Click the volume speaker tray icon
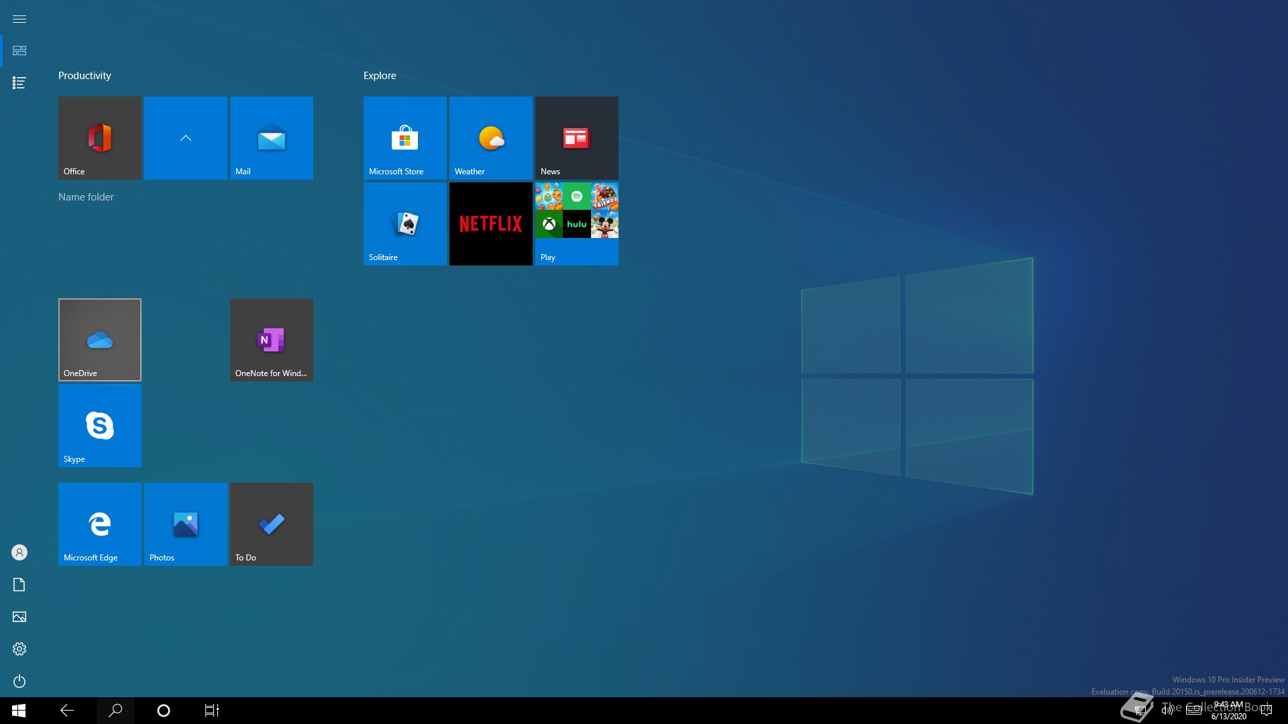This screenshot has width=1288, height=724. [x=1167, y=711]
